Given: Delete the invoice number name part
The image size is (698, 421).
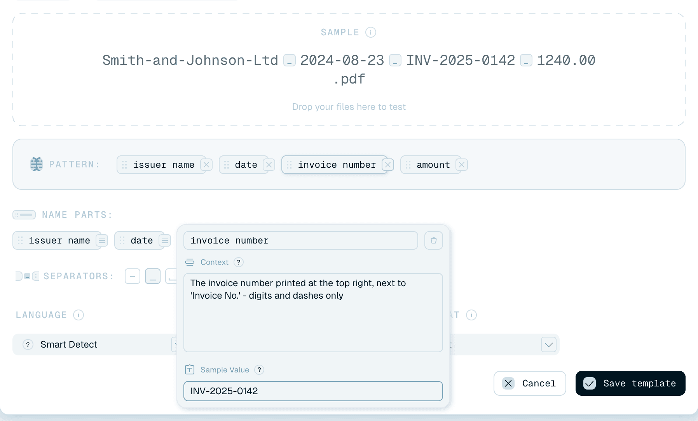Looking at the screenshot, I should [x=434, y=240].
